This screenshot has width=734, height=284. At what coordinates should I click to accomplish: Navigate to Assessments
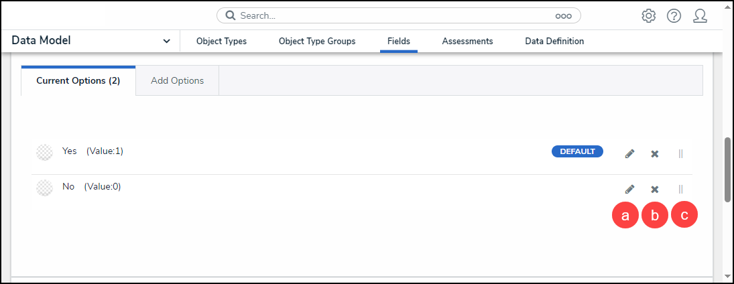[x=467, y=42]
